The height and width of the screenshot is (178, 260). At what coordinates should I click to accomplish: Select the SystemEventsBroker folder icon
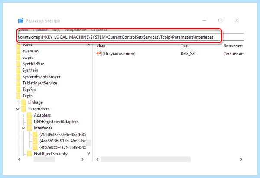[19, 77]
